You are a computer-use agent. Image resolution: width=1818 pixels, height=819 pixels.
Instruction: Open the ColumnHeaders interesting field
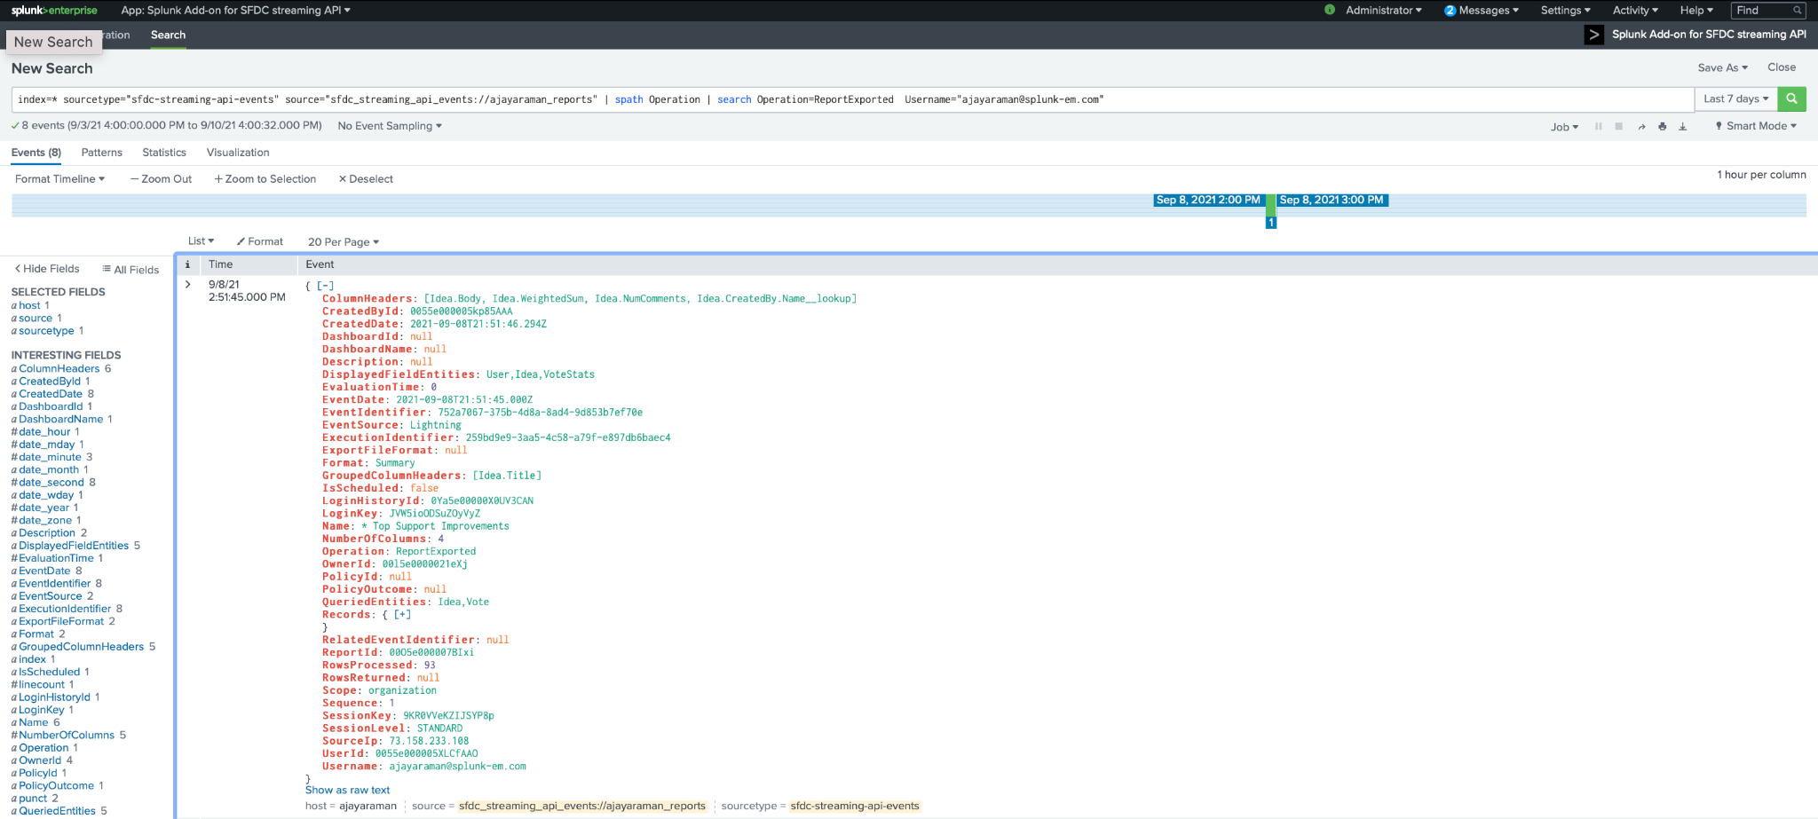pos(59,369)
